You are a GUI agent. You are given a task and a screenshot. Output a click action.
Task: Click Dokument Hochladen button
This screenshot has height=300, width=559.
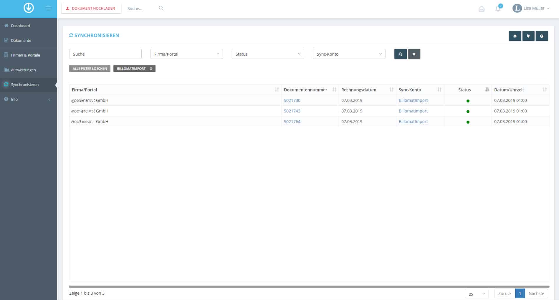pos(91,9)
